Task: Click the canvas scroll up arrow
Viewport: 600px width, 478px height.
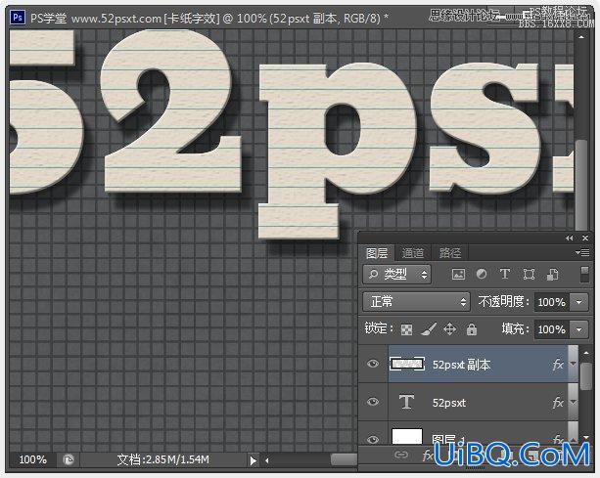Action: coord(581,37)
